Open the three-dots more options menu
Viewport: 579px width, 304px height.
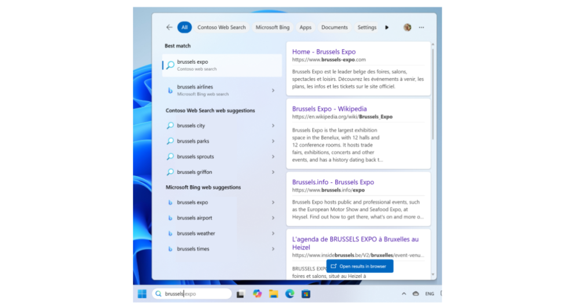tap(422, 27)
